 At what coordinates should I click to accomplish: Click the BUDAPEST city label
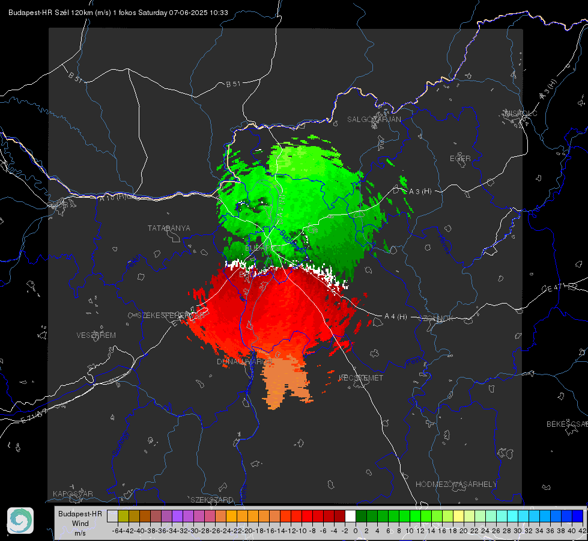pyautogui.click(x=264, y=248)
